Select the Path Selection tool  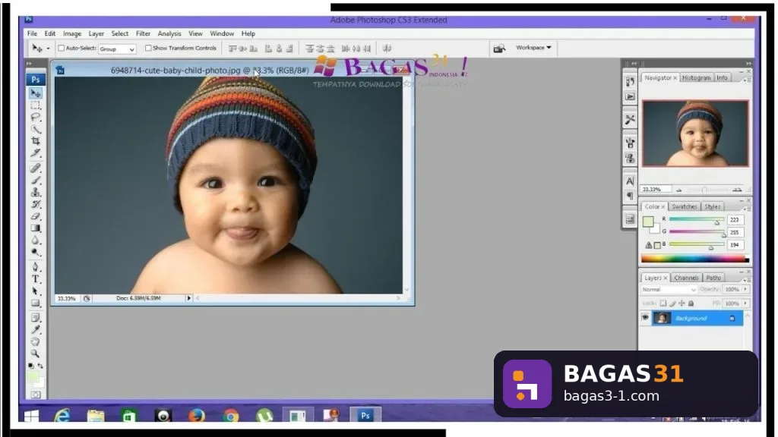point(35,291)
